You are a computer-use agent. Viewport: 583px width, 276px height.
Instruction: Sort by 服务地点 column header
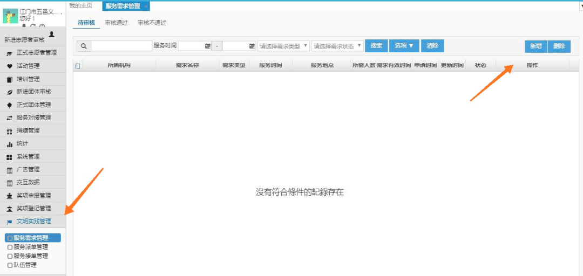point(322,65)
